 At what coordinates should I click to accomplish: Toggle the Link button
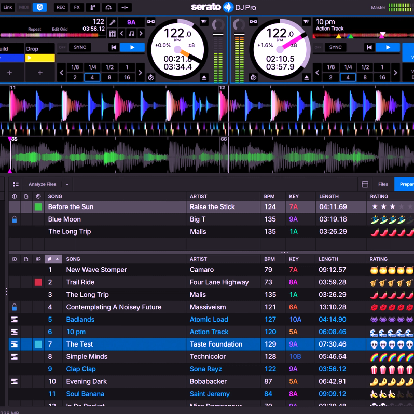click(8, 7)
